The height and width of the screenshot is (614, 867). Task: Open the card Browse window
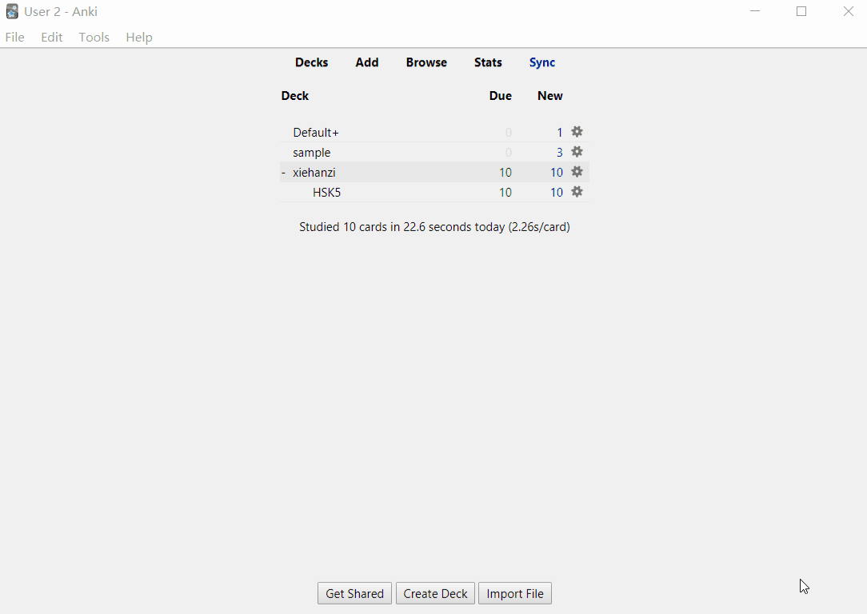[x=426, y=62]
